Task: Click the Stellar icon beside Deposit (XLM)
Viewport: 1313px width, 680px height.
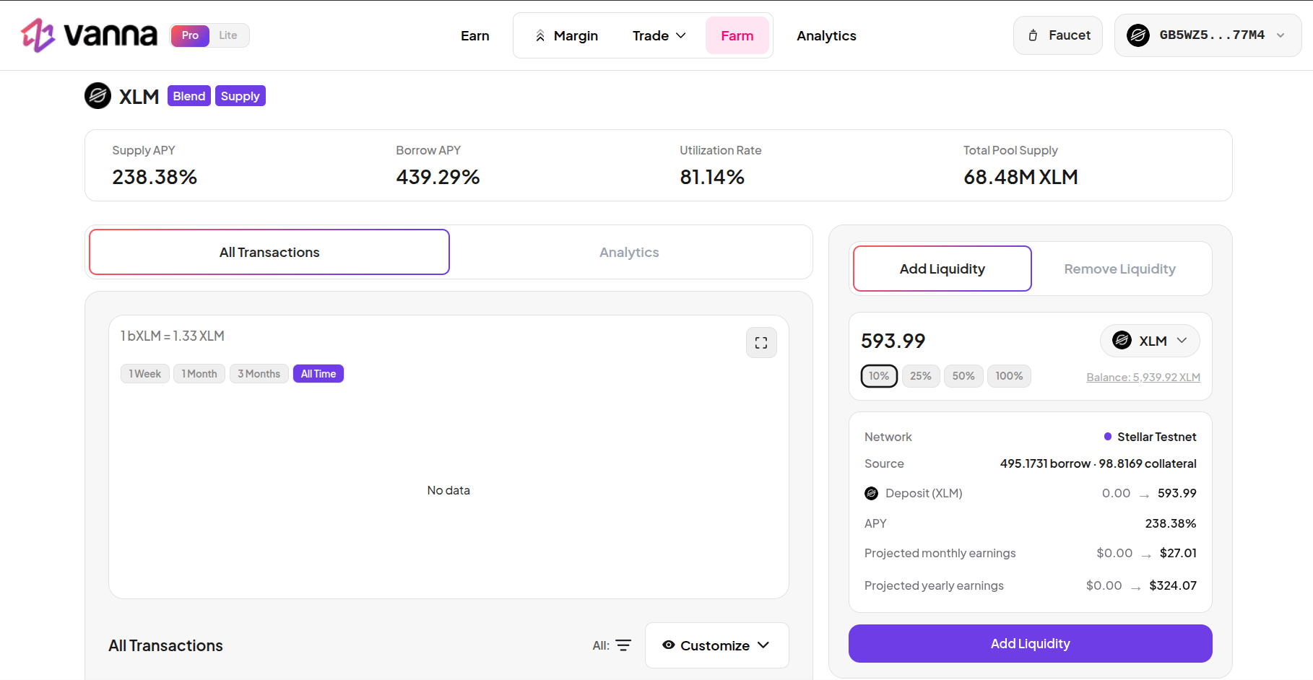Action: point(872,494)
